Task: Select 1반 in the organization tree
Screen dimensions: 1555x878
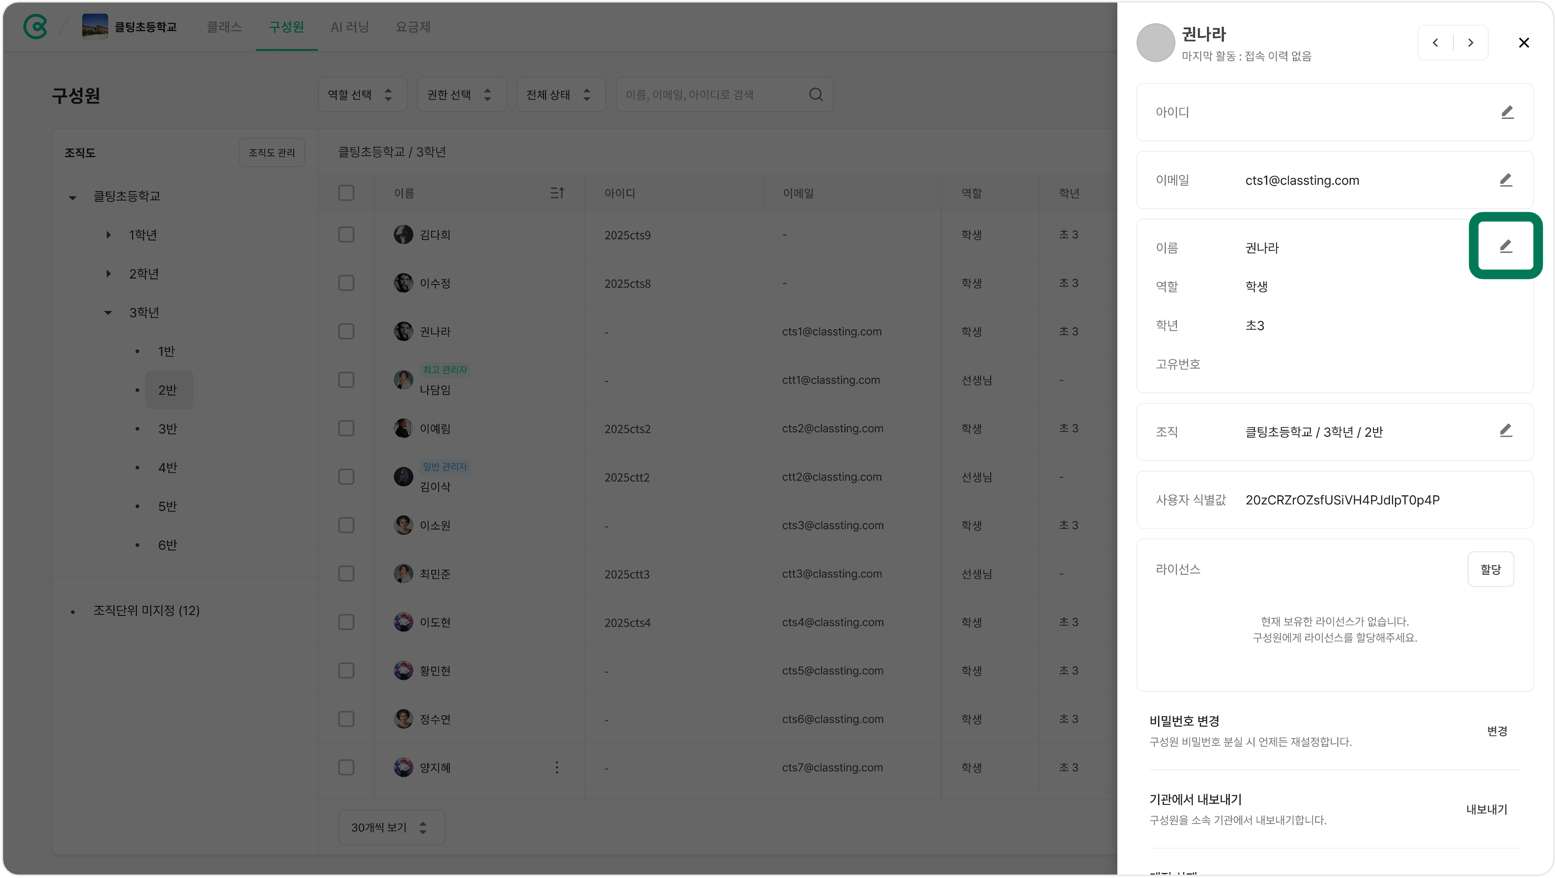Action: coord(166,351)
